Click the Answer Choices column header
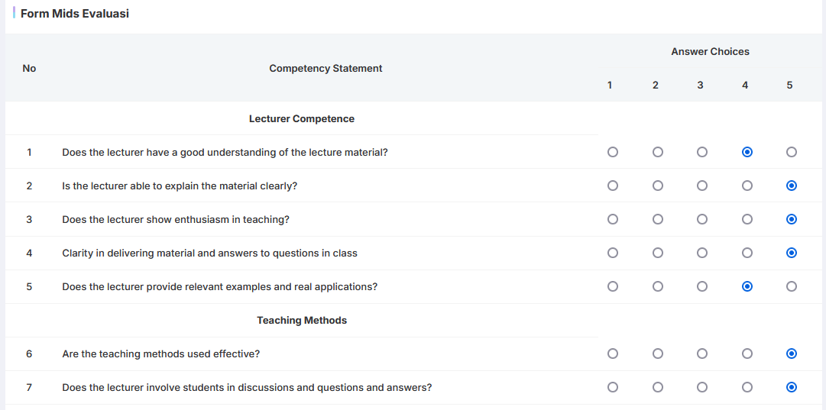The image size is (826, 410). tap(710, 52)
